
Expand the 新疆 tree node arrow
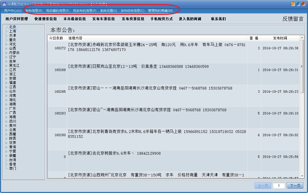(x=6, y=156)
